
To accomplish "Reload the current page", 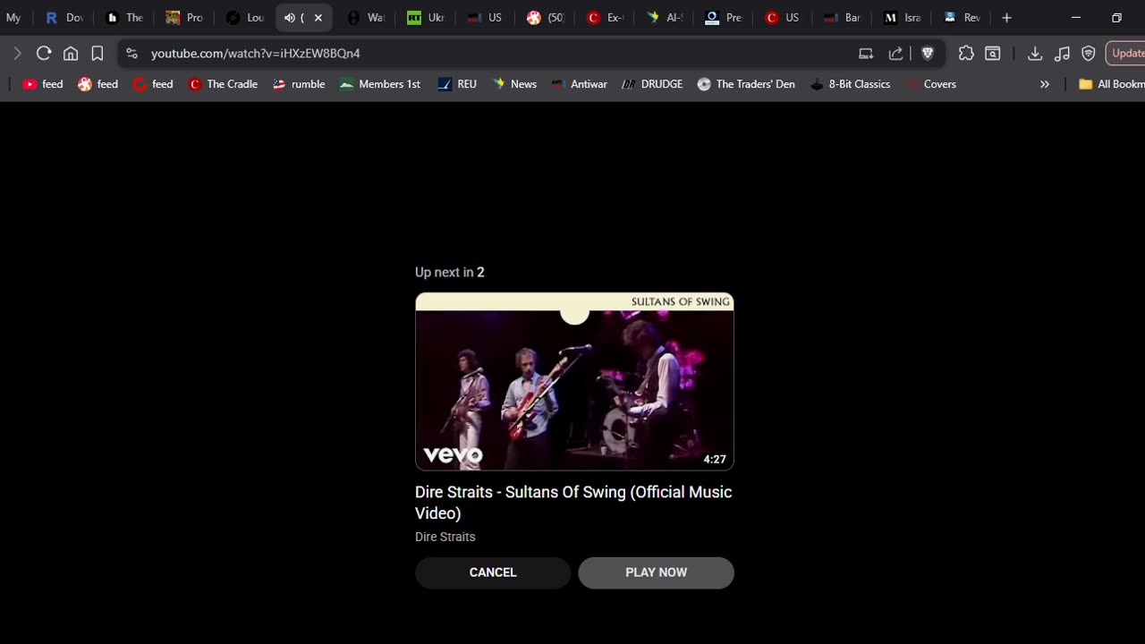I will click(x=43, y=54).
